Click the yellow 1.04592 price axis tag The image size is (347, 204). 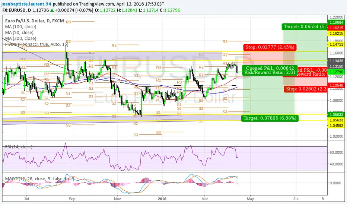coord(336,125)
